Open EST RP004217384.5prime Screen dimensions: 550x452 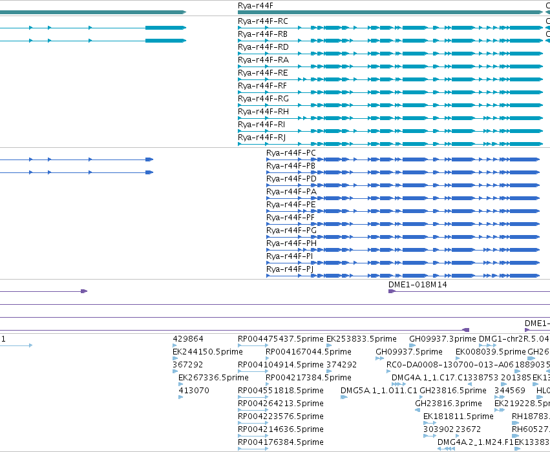click(x=308, y=378)
